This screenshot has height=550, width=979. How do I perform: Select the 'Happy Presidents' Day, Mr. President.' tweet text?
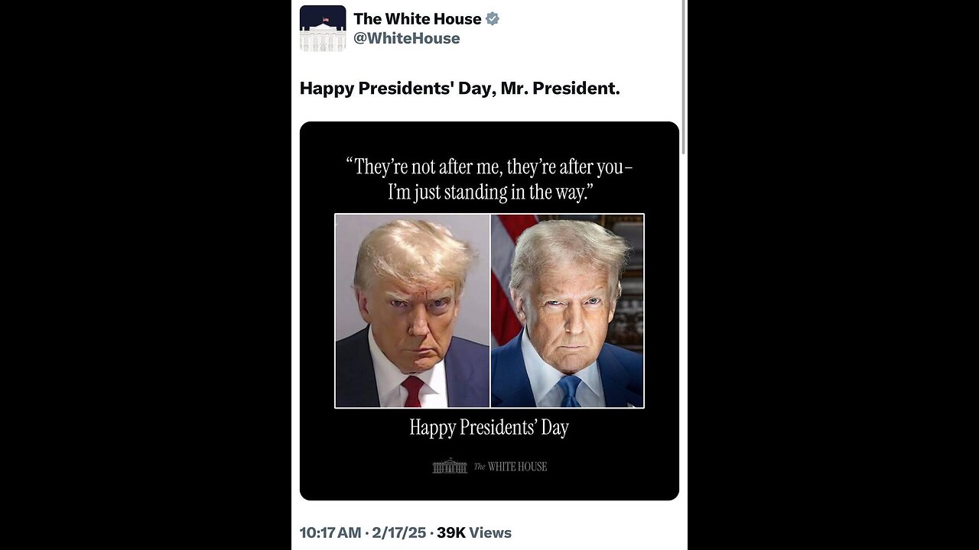click(460, 89)
